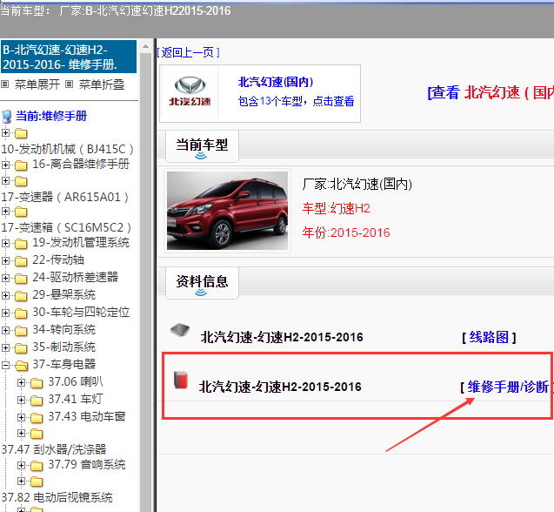Viewport: 554px width, 512px height.
Task: Expand the 19-发动机管理系统 node
Action: pyautogui.click(x=5, y=243)
